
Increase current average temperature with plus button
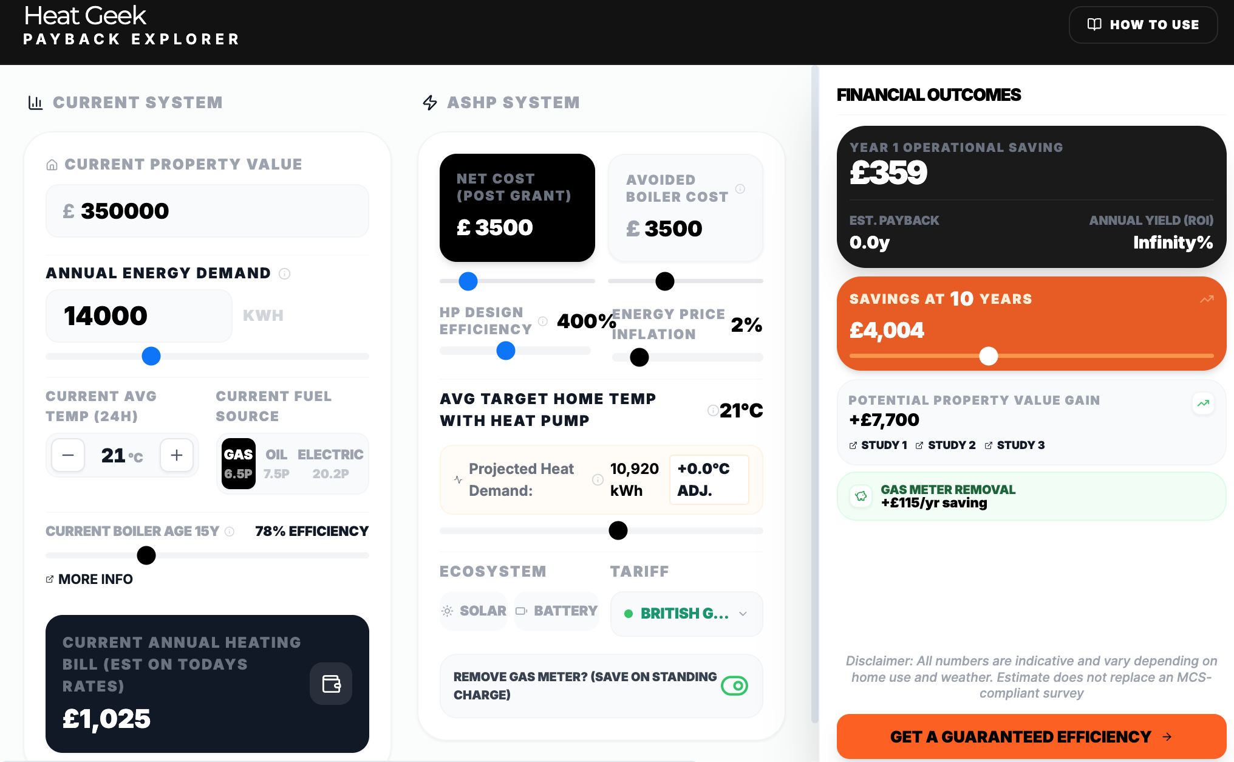pos(177,455)
